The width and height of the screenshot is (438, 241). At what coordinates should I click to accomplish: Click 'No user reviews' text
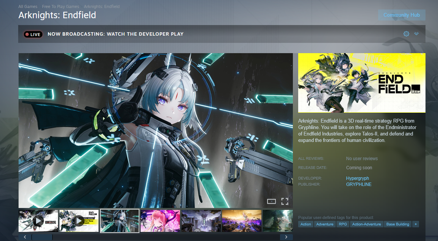(362, 158)
